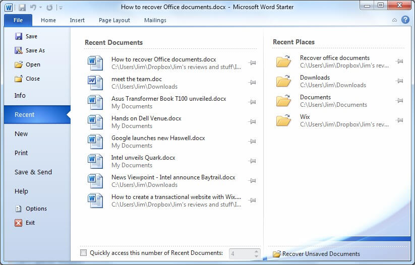Increase the recent documents count spinner
This screenshot has height=265, width=415.
(x=256, y=251)
